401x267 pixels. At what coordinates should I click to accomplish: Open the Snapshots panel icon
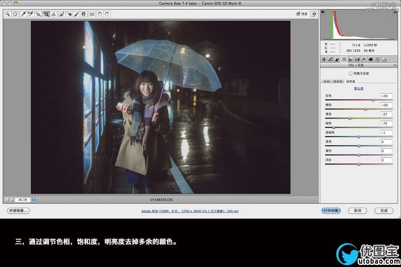[384, 59]
